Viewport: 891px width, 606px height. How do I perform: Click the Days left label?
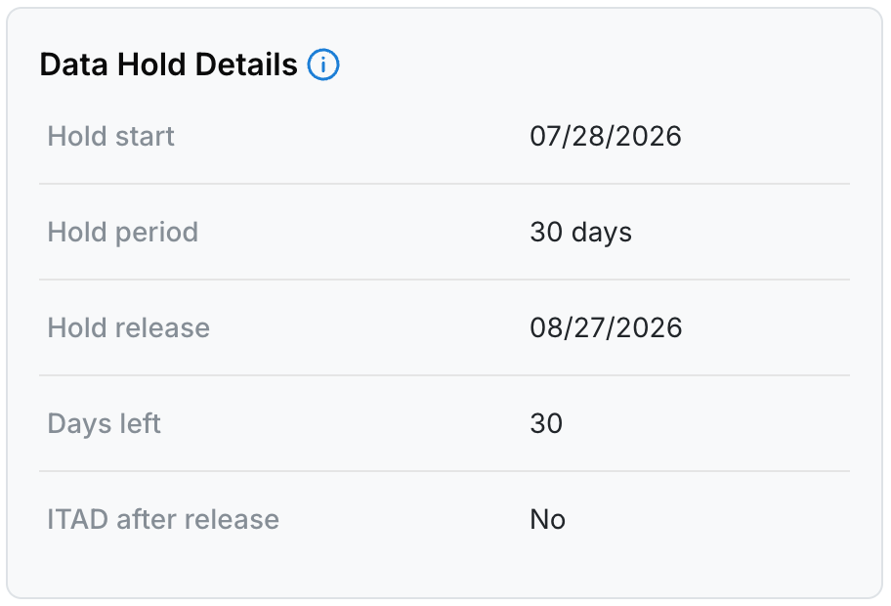(x=104, y=423)
